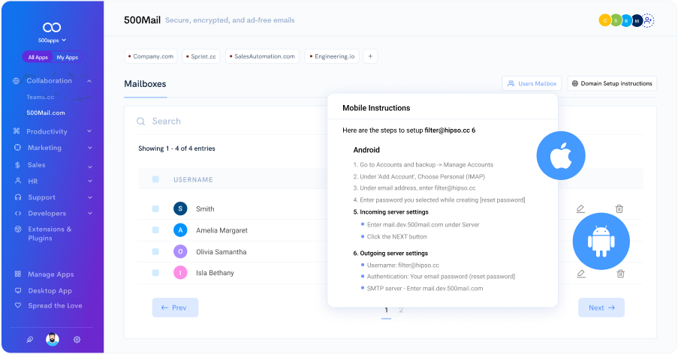This screenshot has height=354, width=678.
Task: Click the mailbox Search field
Action: (225, 121)
